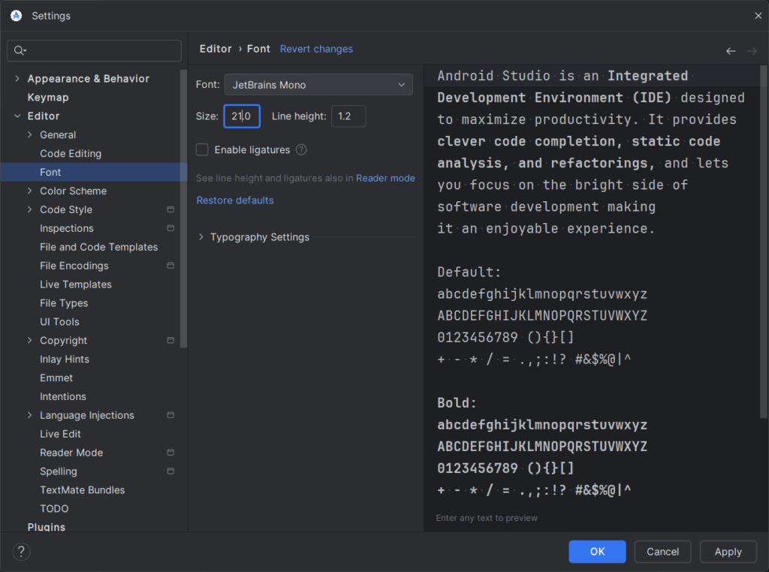Image resolution: width=769 pixels, height=572 pixels.
Task: Select Color Scheme in the settings tree
Action: coord(73,191)
